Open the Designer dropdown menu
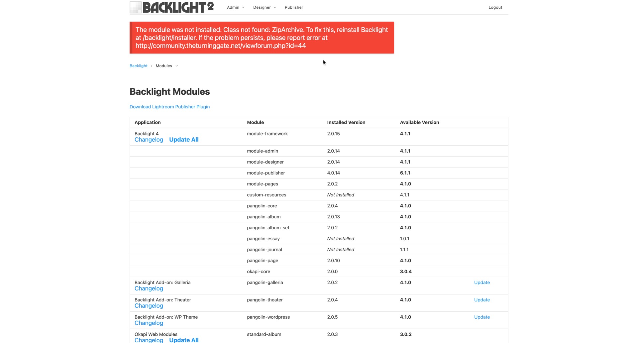The image size is (638, 343). coord(265,7)
